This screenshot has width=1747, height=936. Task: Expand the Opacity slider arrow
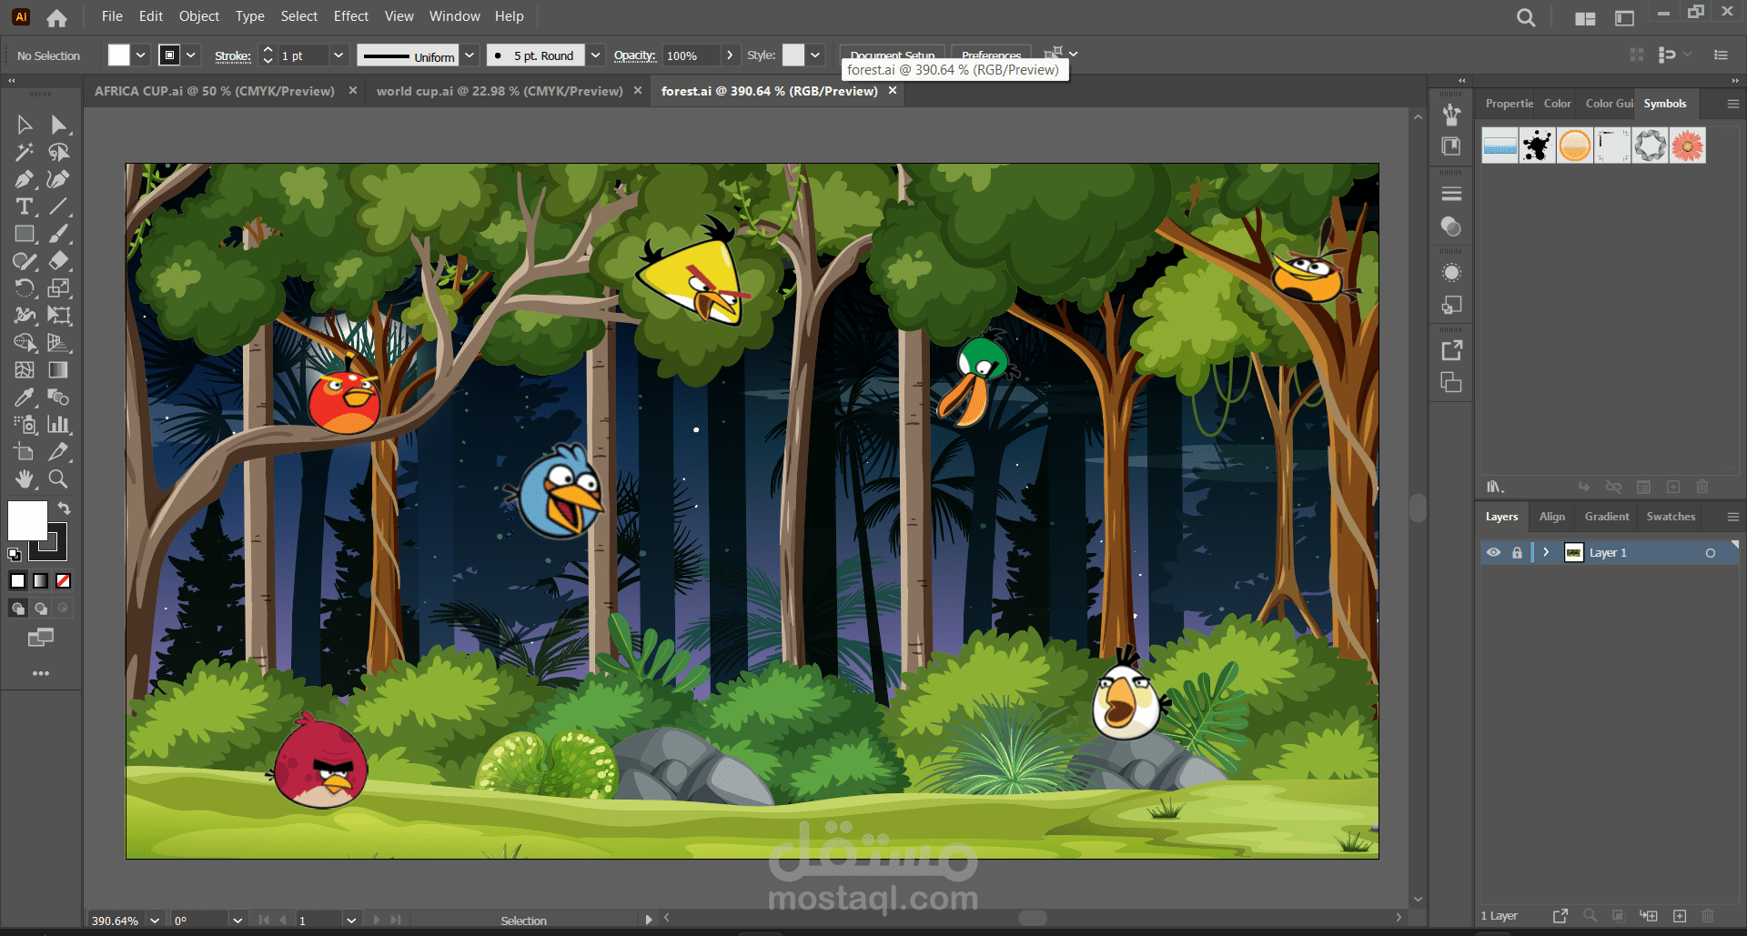[730, 55]
